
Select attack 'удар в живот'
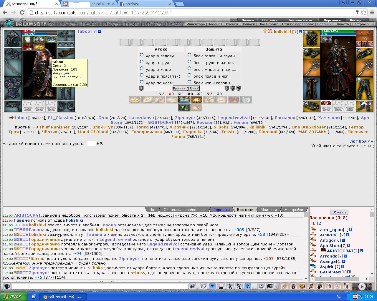coord(142,68)
